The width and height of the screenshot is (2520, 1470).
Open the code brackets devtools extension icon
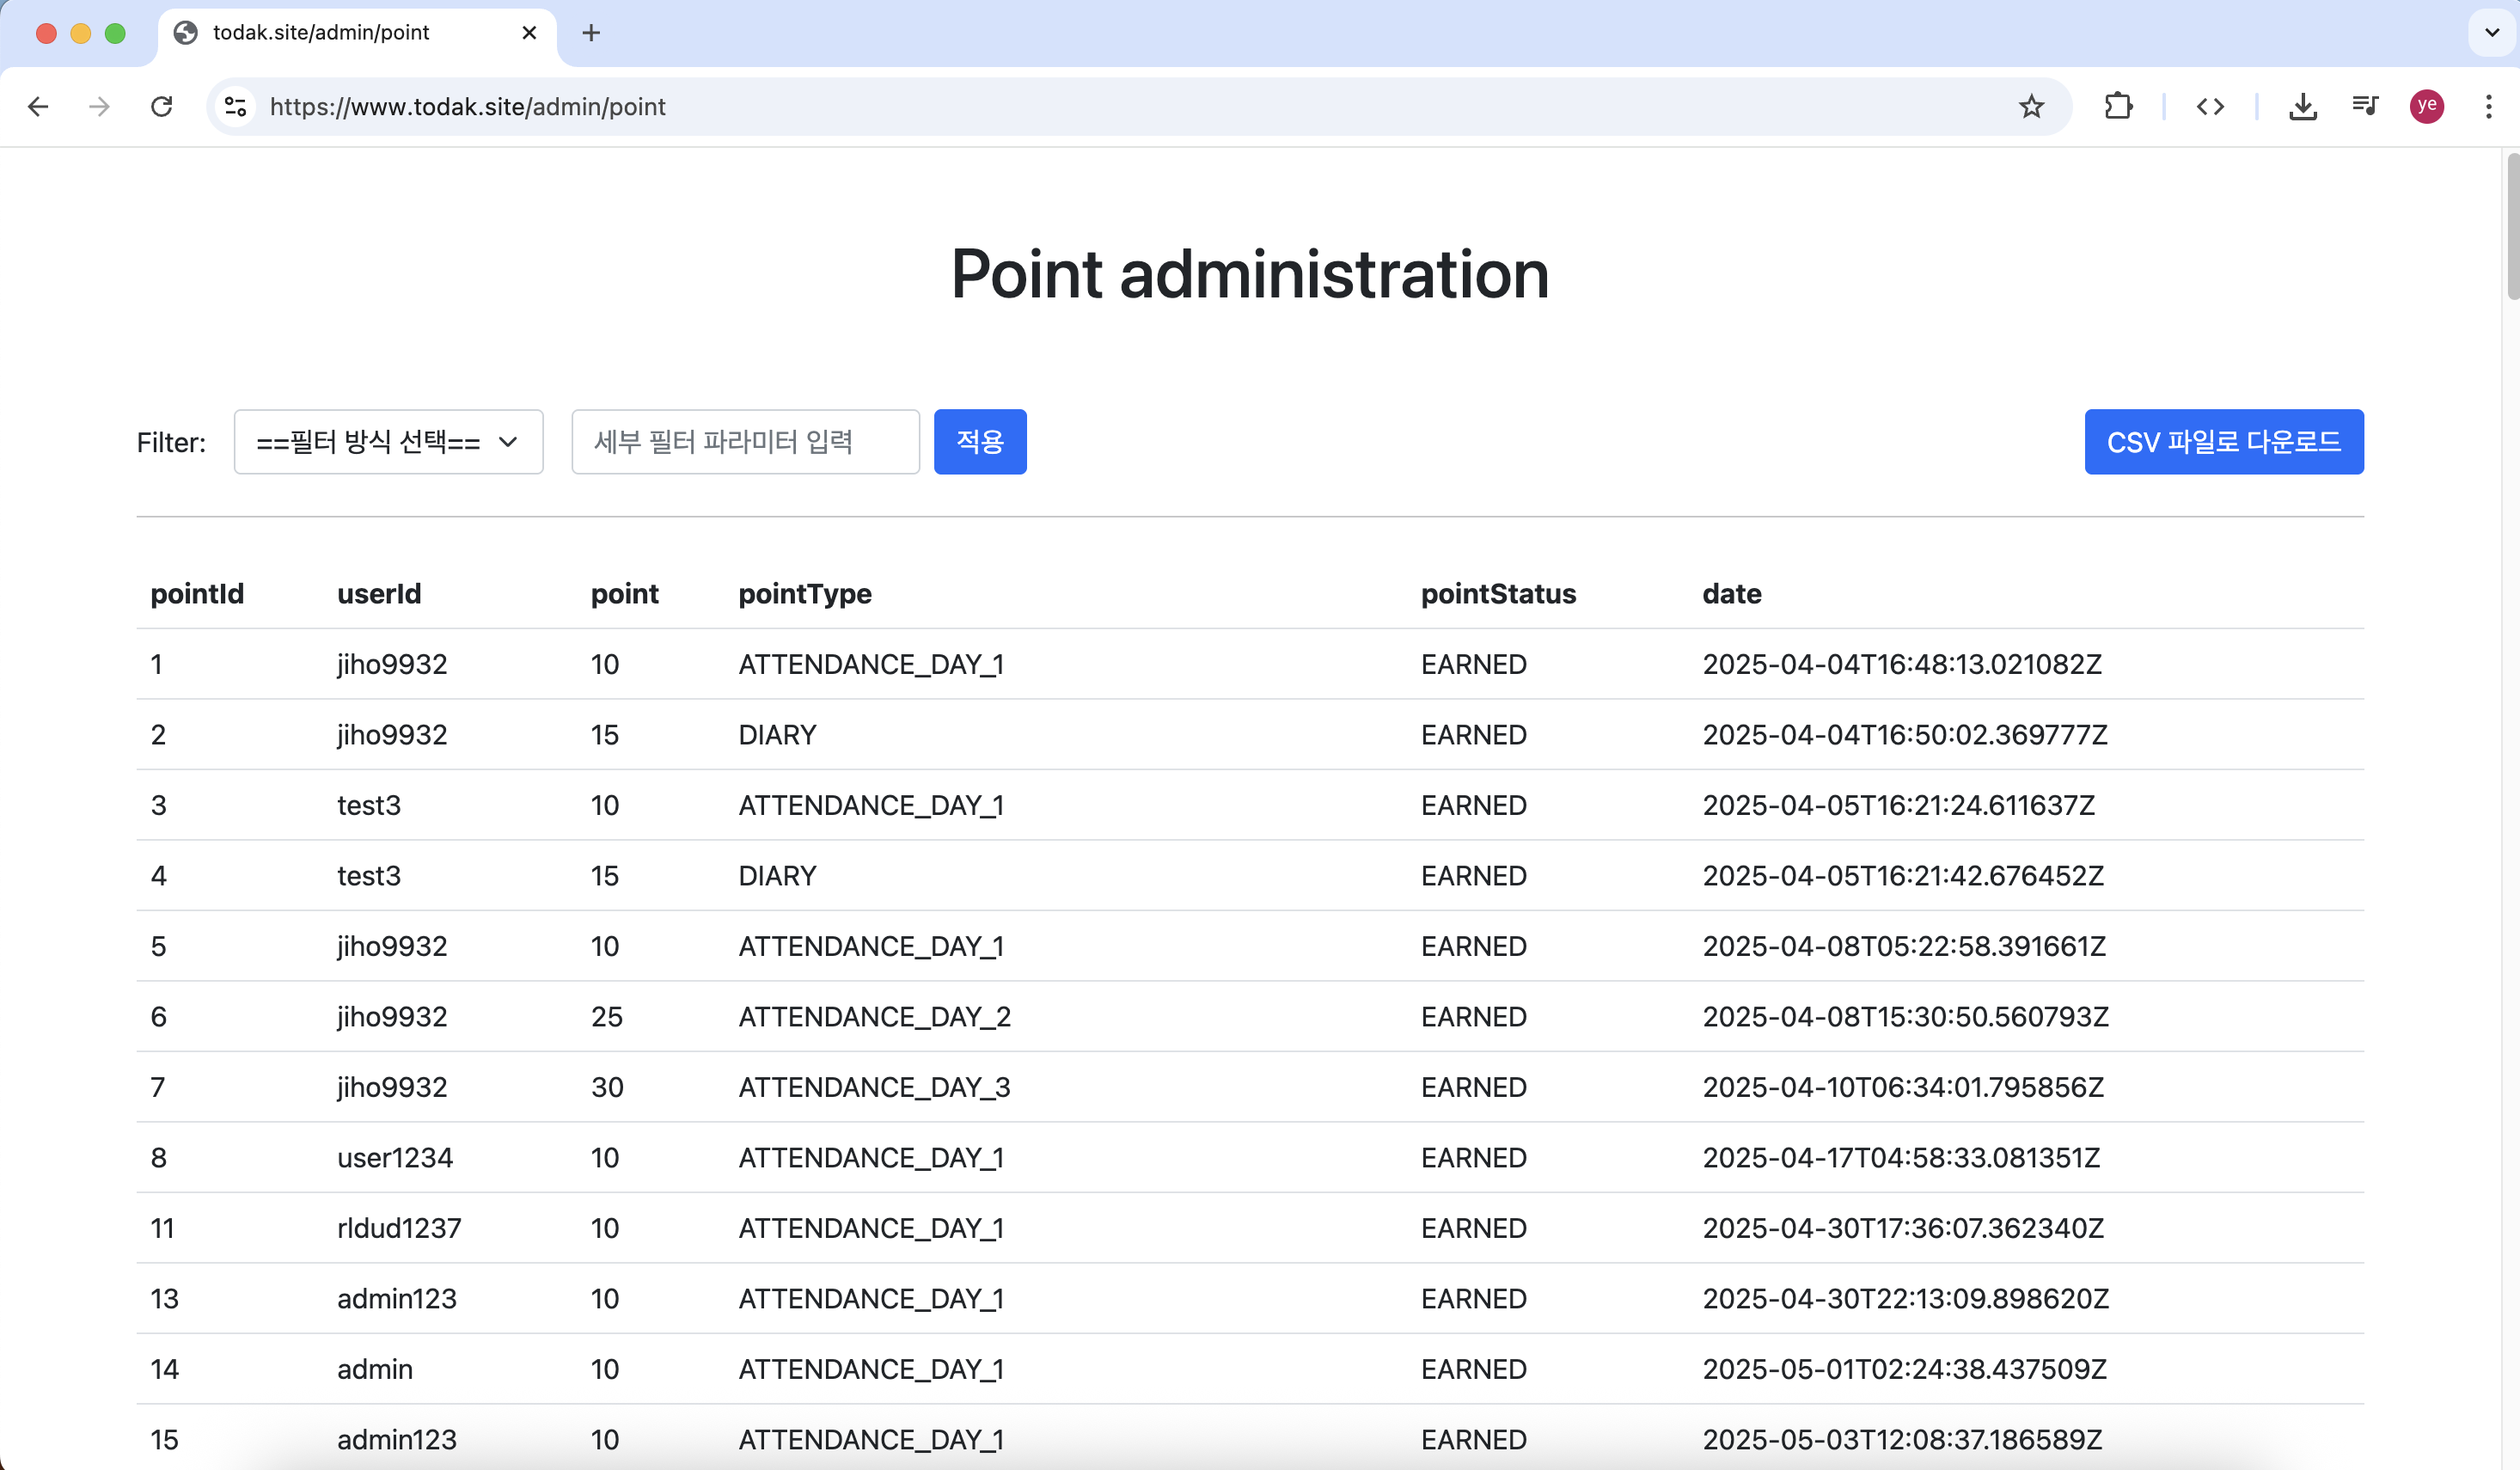(2209, 106)
